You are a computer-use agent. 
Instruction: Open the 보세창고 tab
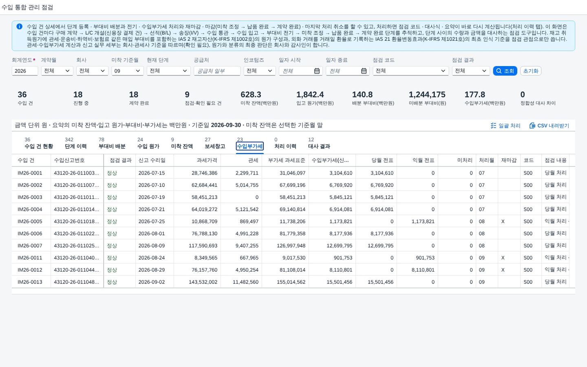click(x=215, y=143)
